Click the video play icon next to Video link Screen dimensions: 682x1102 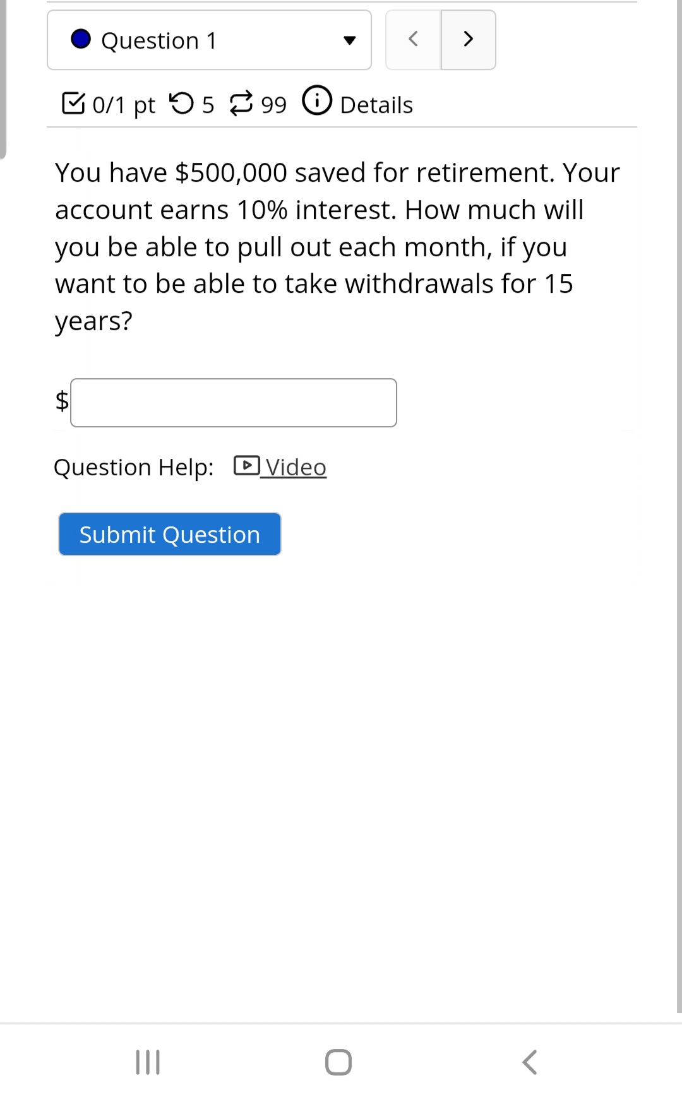click(248, 465)
